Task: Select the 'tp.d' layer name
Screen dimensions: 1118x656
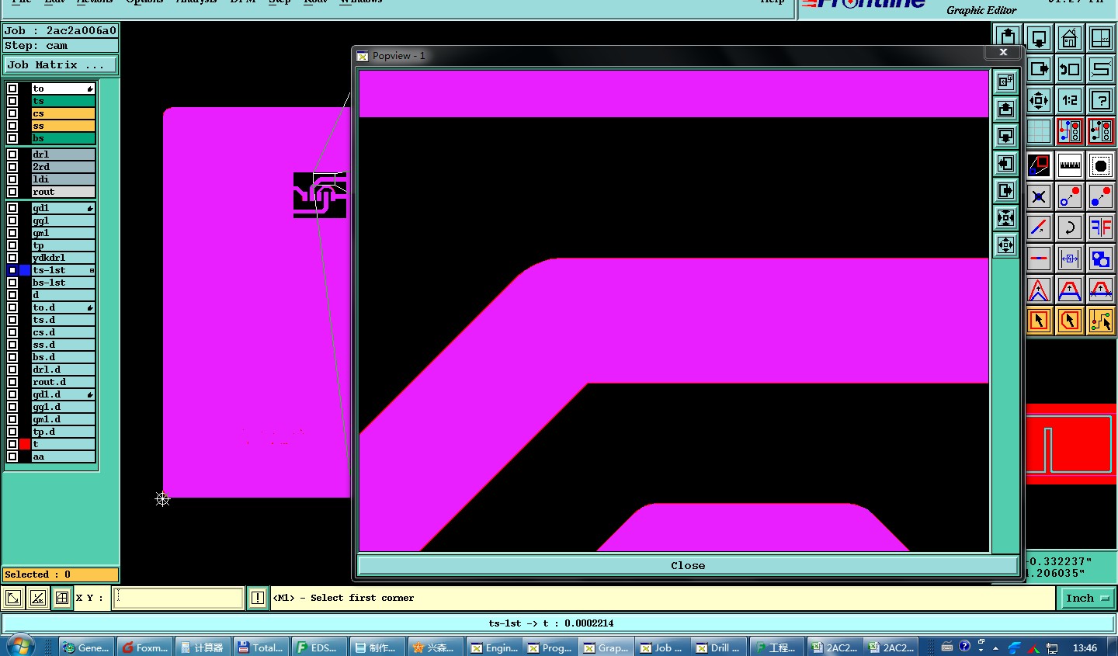Action: (x=63, y=432)
